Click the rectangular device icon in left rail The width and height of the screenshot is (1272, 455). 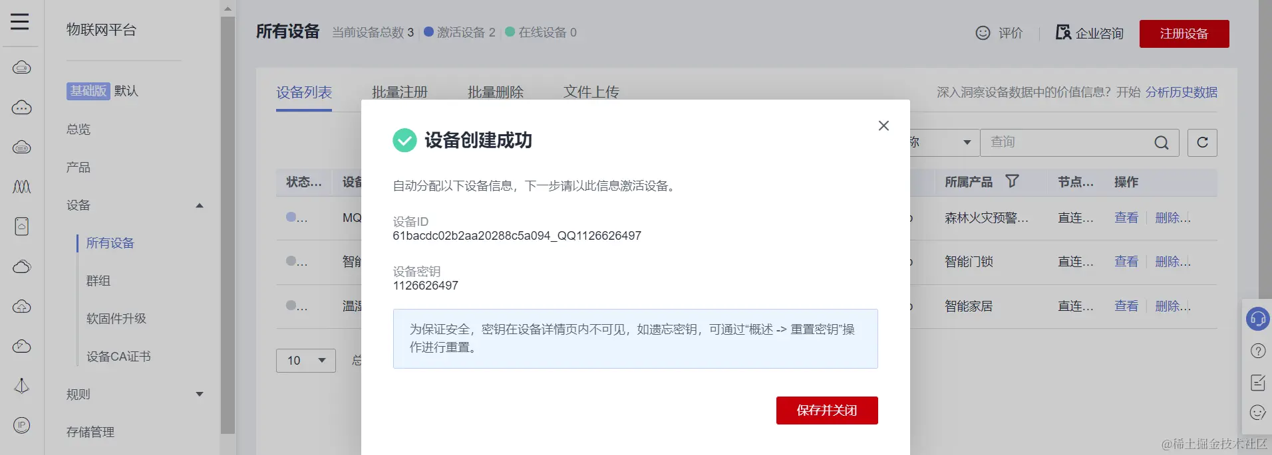coord(22,227)
